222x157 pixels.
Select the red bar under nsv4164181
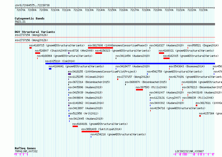[x=75, y=126]
